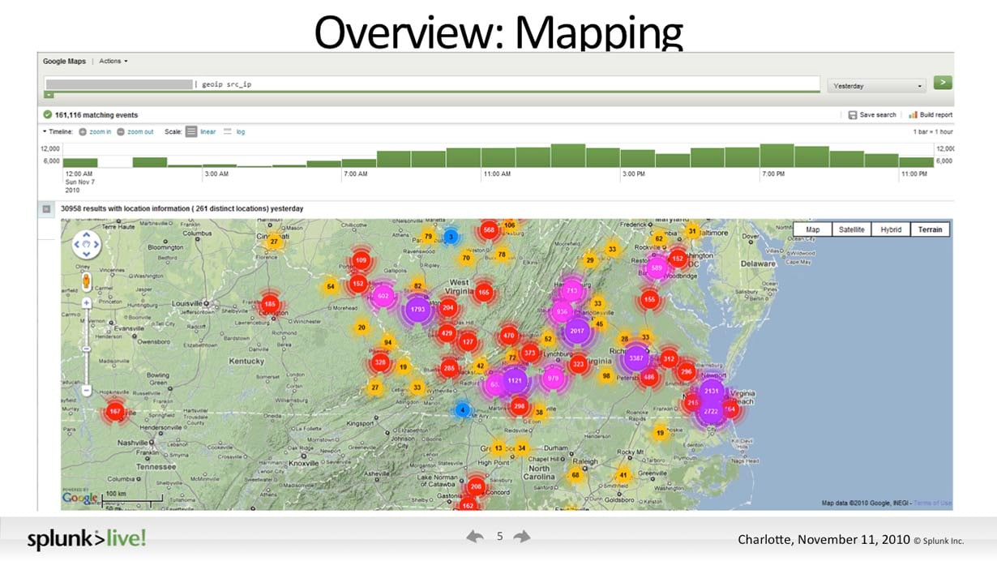Click the magenta 936 cluster marker
Viewport: 997px width, 561px height.
coord(562,311)
